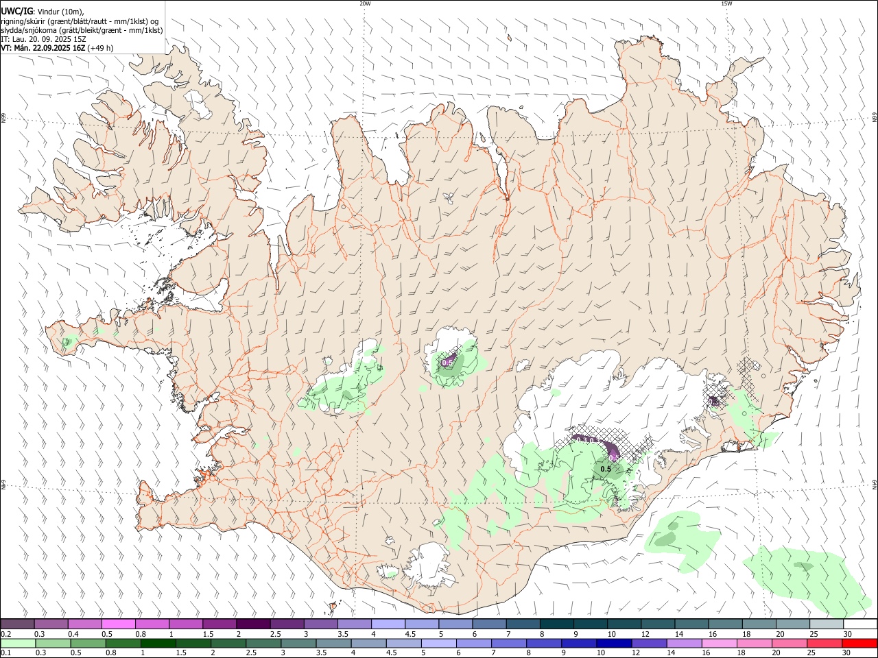The height and width of the screenshot is (658, 878).
Task: Click the dark teal snow swatch starting at 9
Action: (x=590, y=624)
